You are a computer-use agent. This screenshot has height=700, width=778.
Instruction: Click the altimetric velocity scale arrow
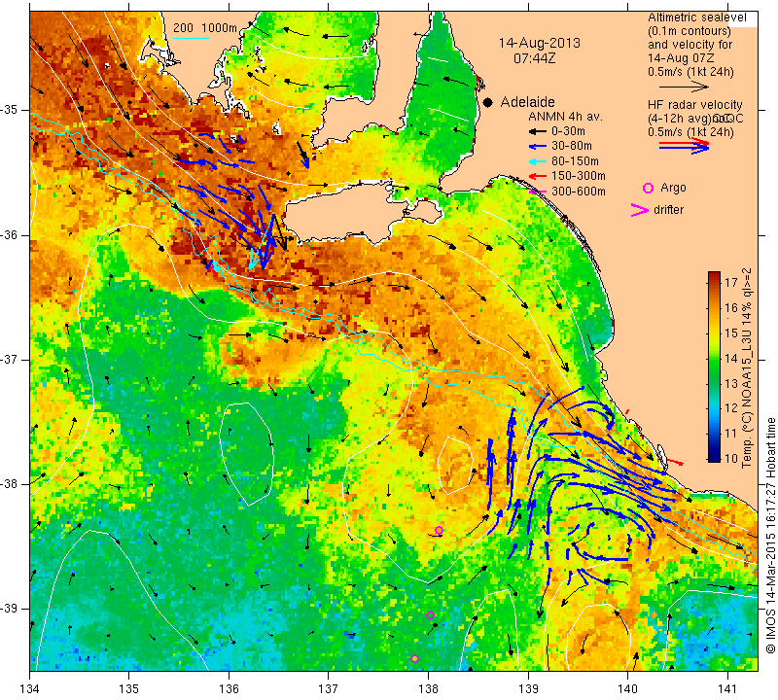(x=684, y=87)
